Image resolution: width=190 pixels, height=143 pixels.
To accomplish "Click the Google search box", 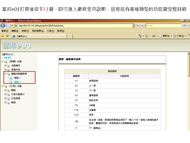I will click(x=164, y=26).
